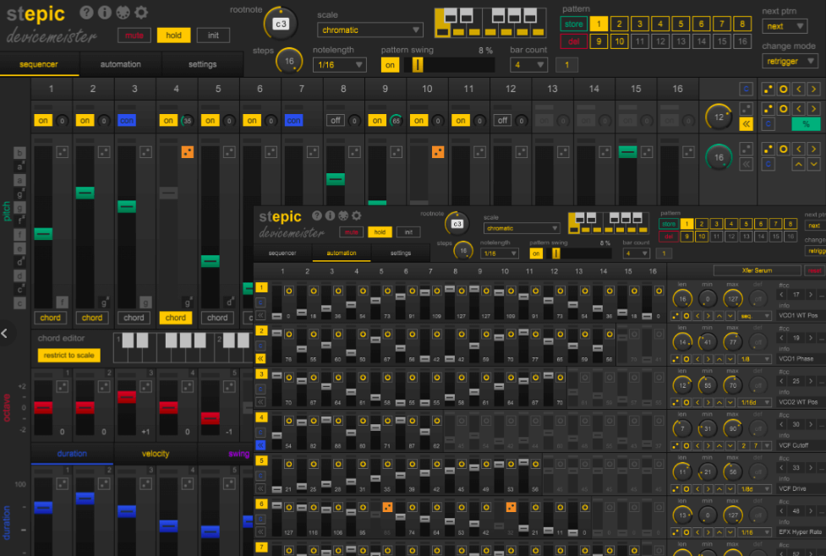Click Xfer Serum button in automation window
826x556 pixels.
(x=757, y=270)
